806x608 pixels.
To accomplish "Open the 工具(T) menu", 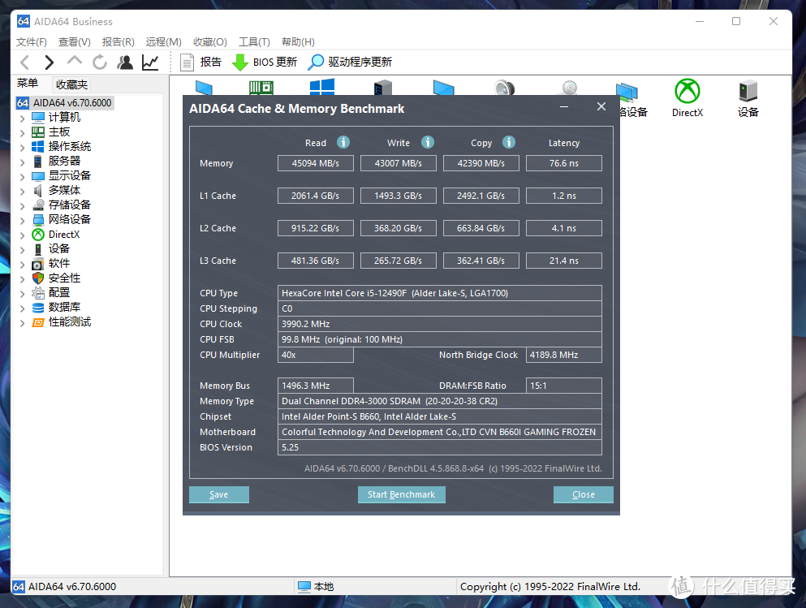I will click(254, 42).
